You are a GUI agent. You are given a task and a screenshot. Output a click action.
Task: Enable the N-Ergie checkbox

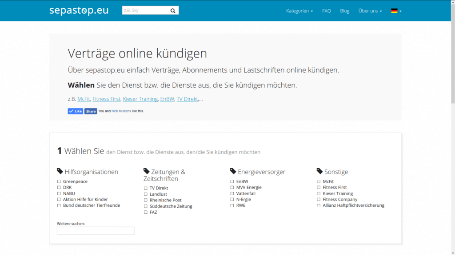(x=232, y=200)
